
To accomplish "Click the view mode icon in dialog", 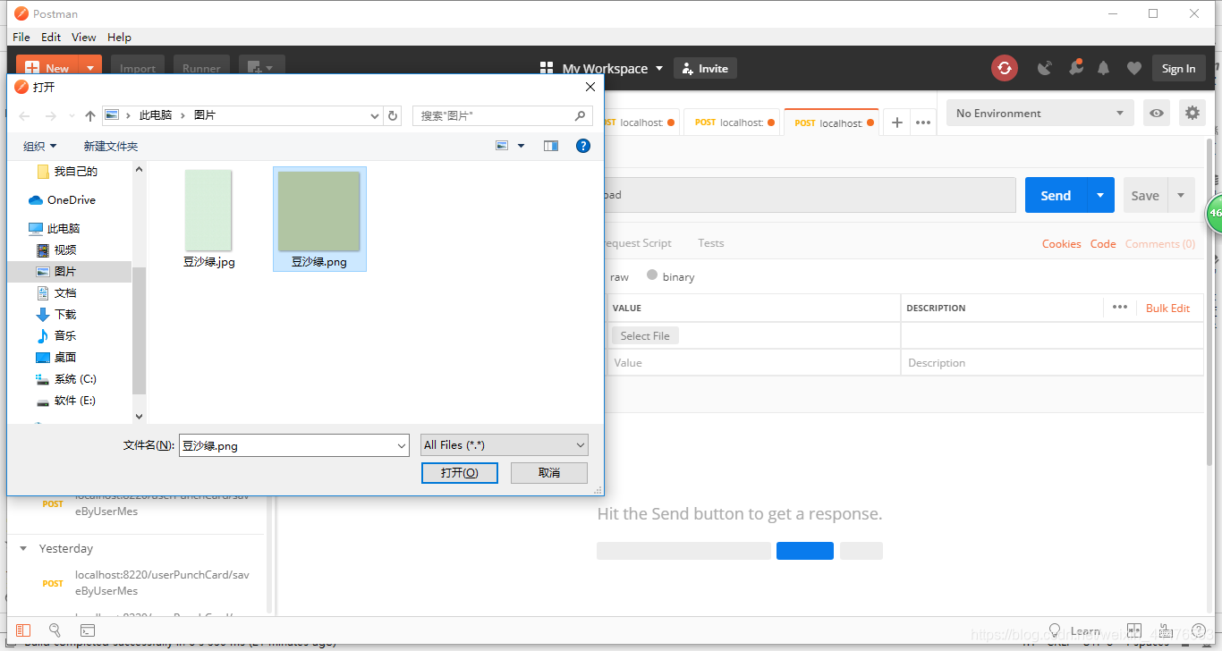I will coord(502,146).
